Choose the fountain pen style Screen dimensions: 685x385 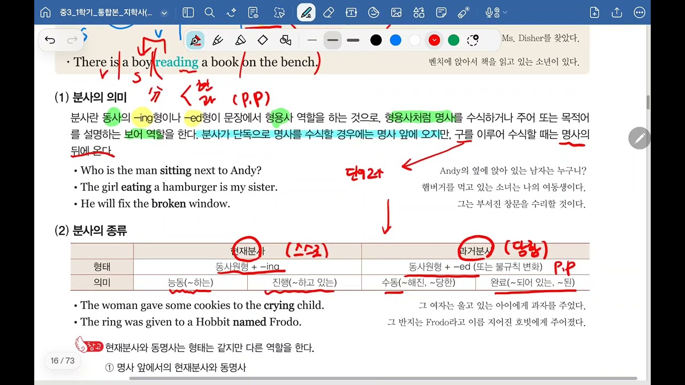pyautogui.click(x=195, y=40)
